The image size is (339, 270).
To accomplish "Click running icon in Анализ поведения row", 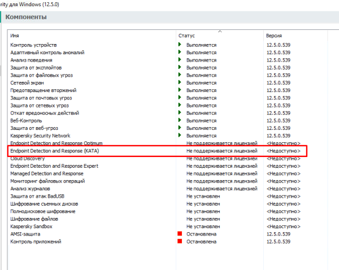I will click(x=180, y=60).
